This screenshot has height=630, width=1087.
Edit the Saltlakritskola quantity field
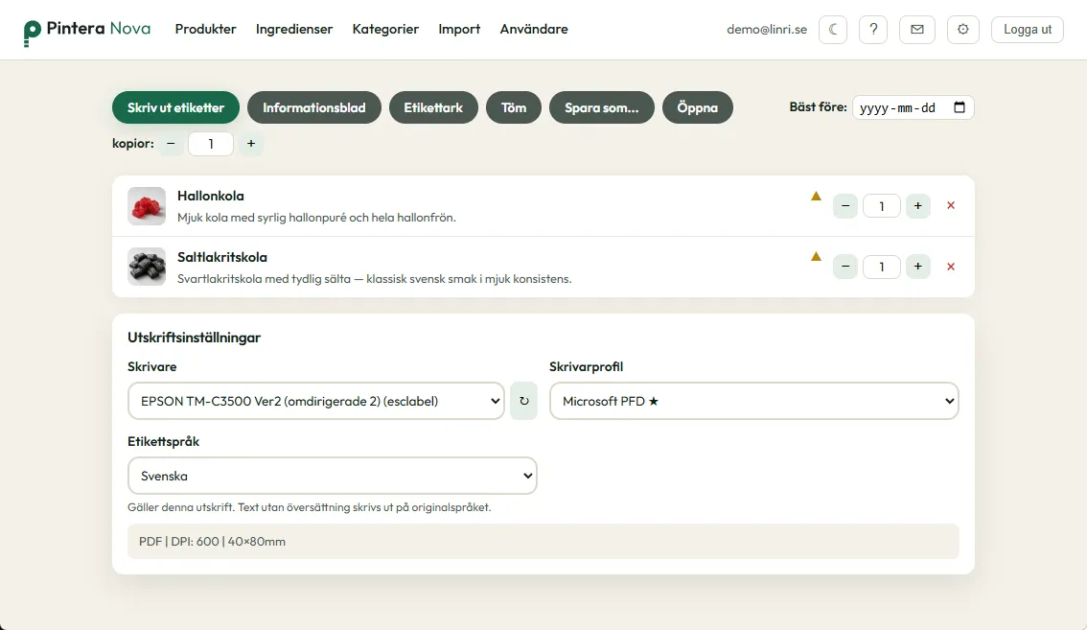[x=882, y=267]
